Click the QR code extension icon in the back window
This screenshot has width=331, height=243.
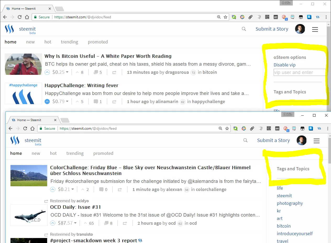(x=267, y=17)
